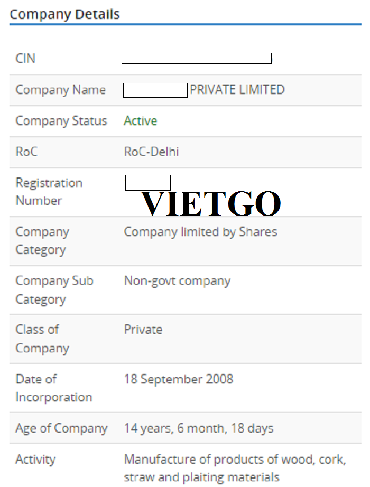This screenshot has height=487, width=370.
Task: Click the Date of Incorporation label
Action: click(54, 388)
